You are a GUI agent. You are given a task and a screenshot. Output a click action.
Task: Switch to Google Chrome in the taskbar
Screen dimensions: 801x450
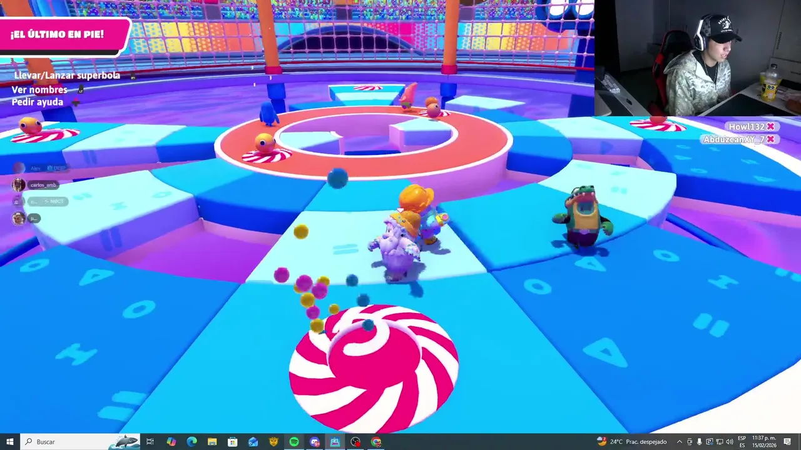[x=376, y=442]
